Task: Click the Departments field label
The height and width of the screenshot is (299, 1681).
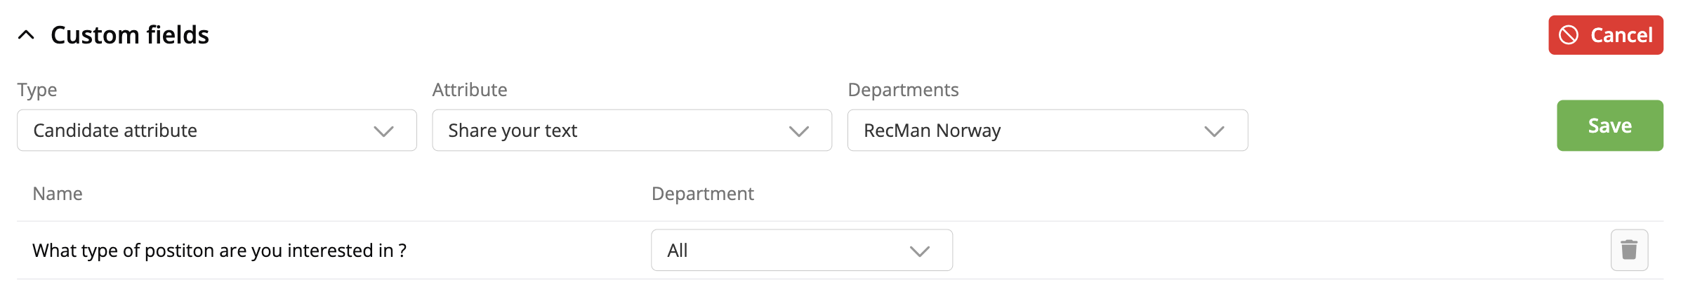Action: pyautogui.click(x=903, y=90)
